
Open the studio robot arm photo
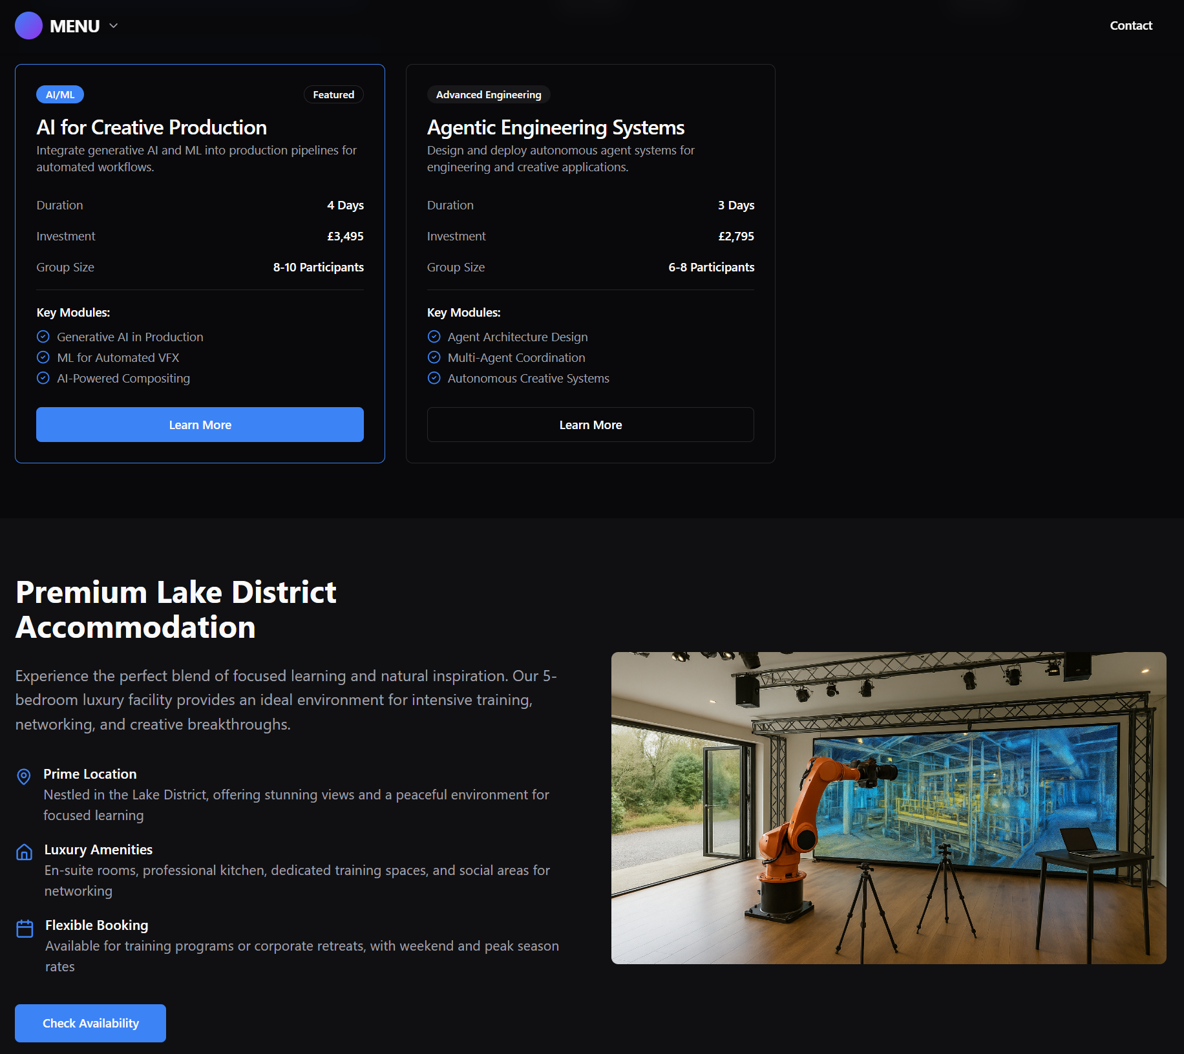(x=889, y=808)
